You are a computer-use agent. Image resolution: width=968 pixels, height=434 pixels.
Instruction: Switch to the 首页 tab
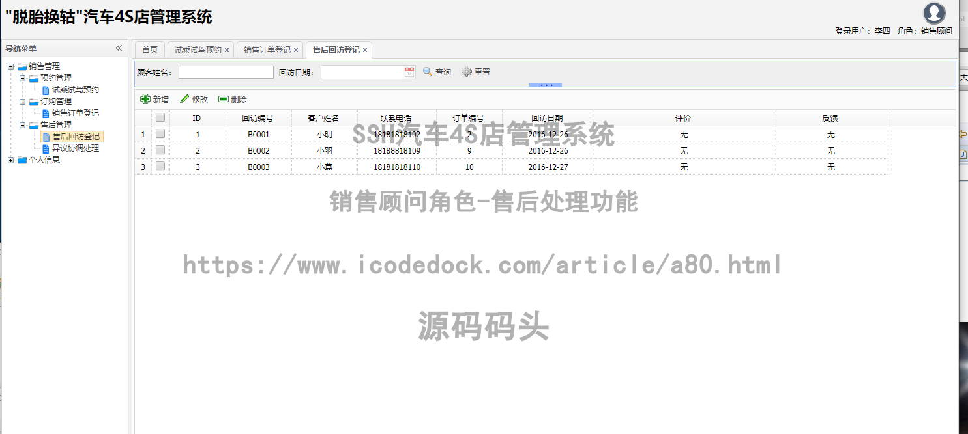150,50
